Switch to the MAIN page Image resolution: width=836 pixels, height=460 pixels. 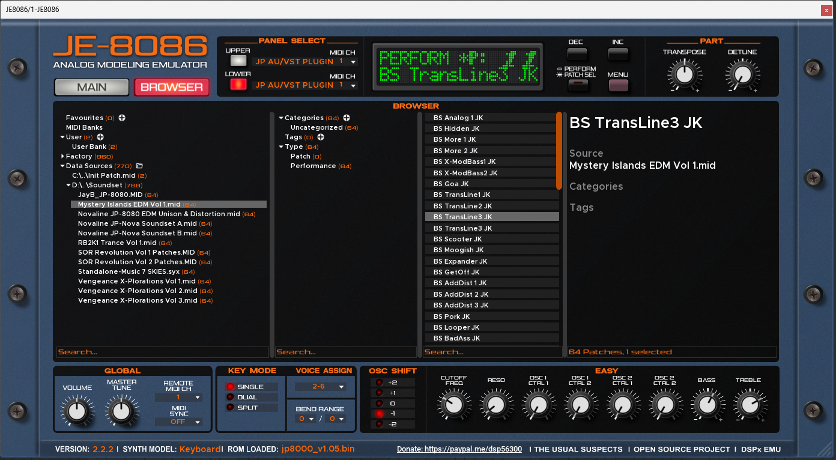[92, 88]
